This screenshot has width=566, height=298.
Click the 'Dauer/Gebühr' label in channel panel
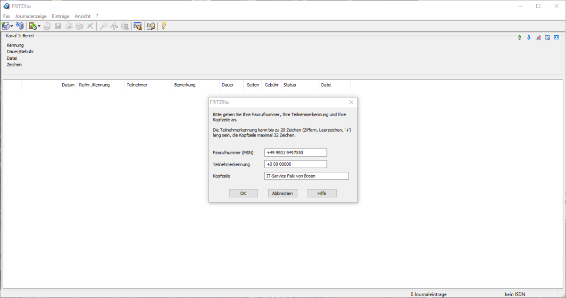[20, 51]
